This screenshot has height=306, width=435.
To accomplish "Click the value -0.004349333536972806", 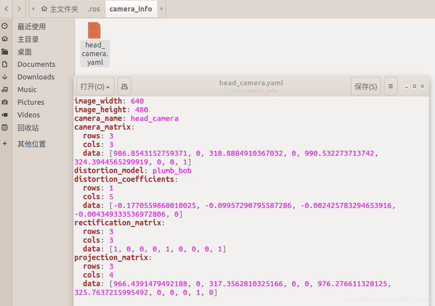I will point(120,214).
